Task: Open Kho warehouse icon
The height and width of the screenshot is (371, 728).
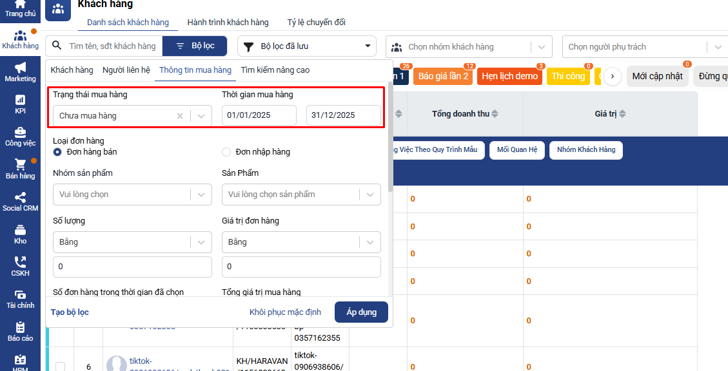Action: (20, 234)
